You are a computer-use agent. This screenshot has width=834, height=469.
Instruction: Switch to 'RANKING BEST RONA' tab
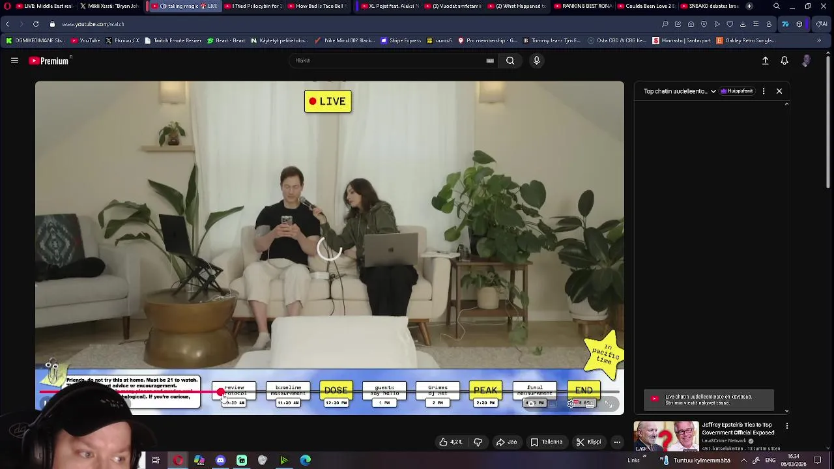583,6
